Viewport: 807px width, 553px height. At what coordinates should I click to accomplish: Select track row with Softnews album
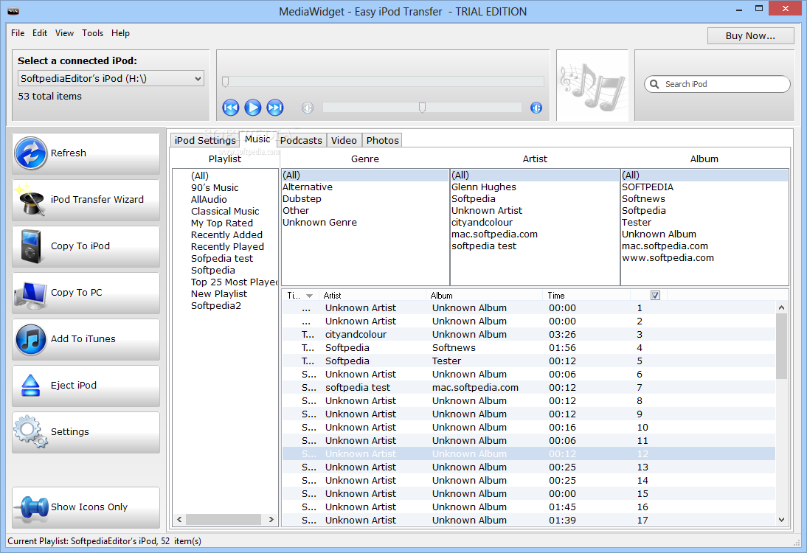pos(529,348)
